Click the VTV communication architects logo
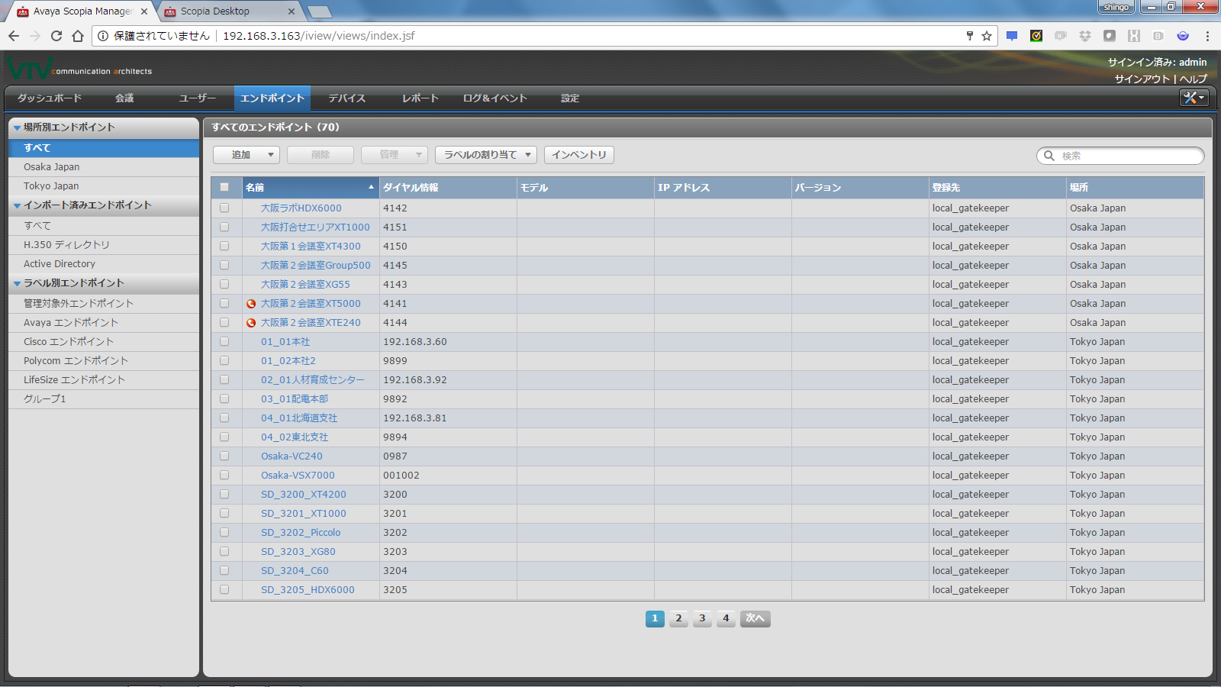Viewport: 1221px width, 687px height. 79,69
